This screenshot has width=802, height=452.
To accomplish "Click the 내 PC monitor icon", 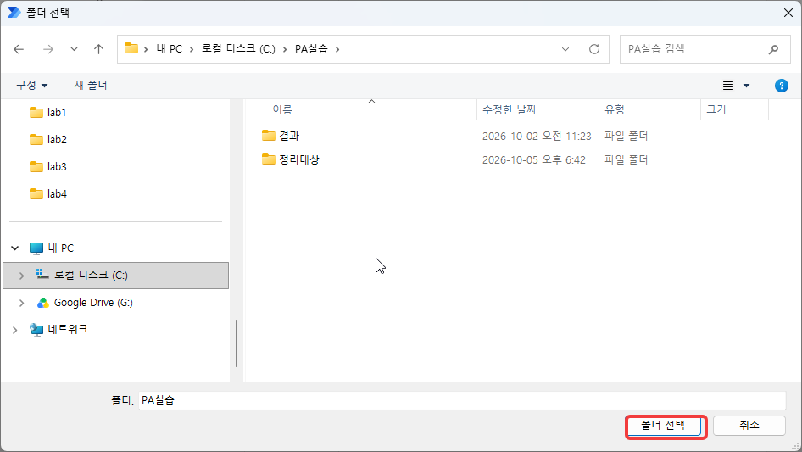I will 36,248.
